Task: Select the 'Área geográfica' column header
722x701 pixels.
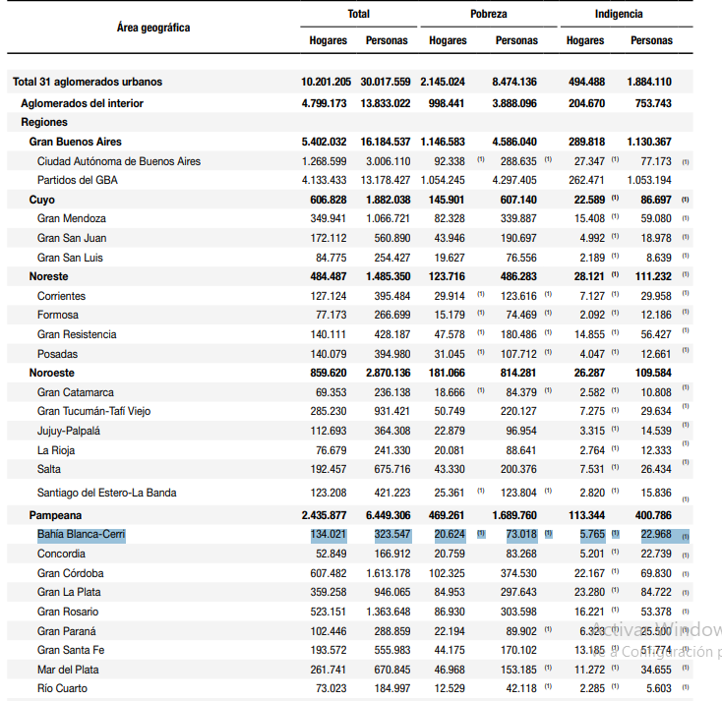Action: coord(152,28)
